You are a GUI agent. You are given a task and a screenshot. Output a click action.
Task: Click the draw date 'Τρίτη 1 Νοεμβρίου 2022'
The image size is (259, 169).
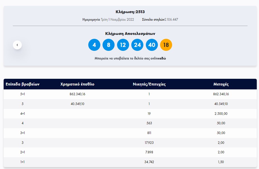click(117, 20)
